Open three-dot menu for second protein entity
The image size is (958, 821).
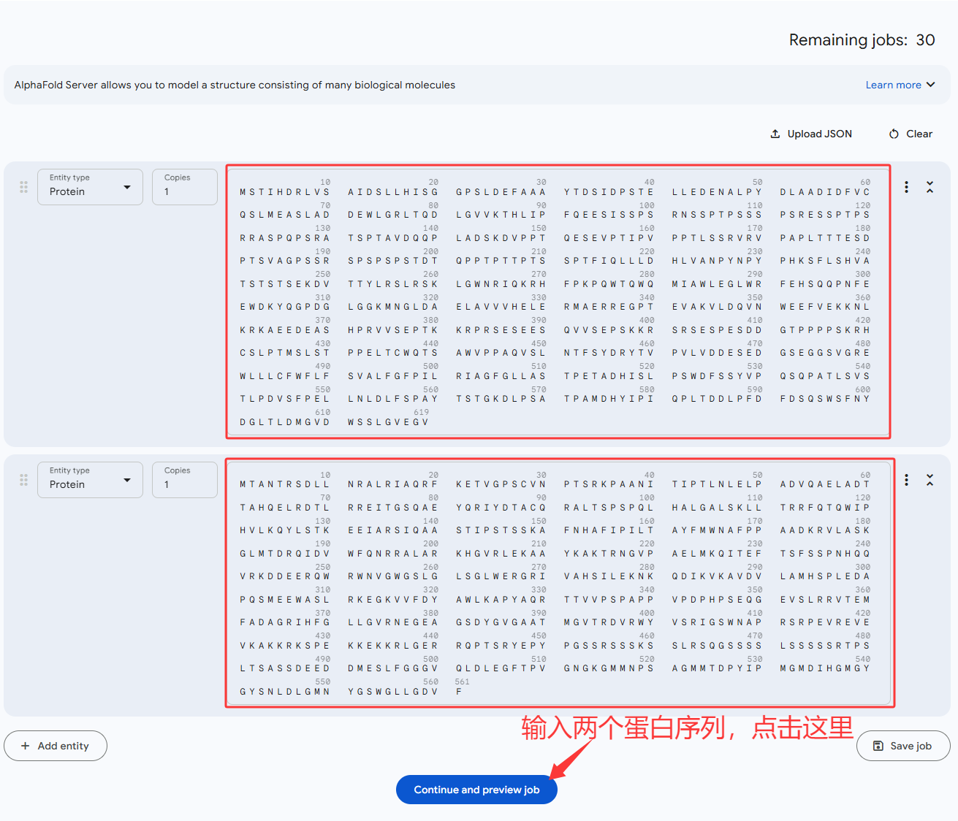pos(906,480)
